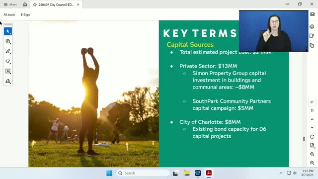318x179 pixels.
Task: Click the taskbar Search box
Action: [x=143, y=173]
